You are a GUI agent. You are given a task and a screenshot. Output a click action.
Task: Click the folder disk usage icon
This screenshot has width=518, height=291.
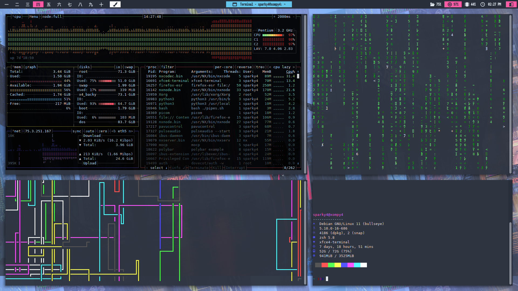432,4
